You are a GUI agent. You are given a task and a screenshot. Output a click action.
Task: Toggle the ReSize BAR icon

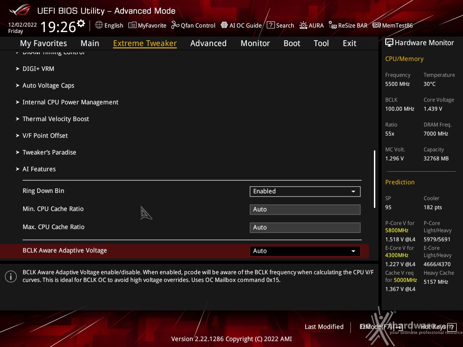333,25
